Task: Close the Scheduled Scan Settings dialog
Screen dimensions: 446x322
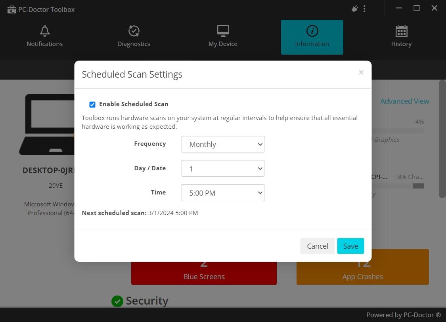Action: pos(361,72)
